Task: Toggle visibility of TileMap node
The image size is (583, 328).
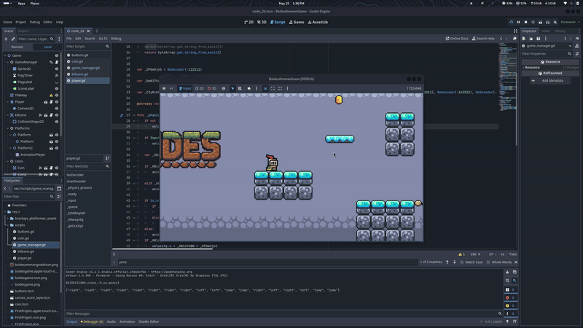Action: point(57,95)
